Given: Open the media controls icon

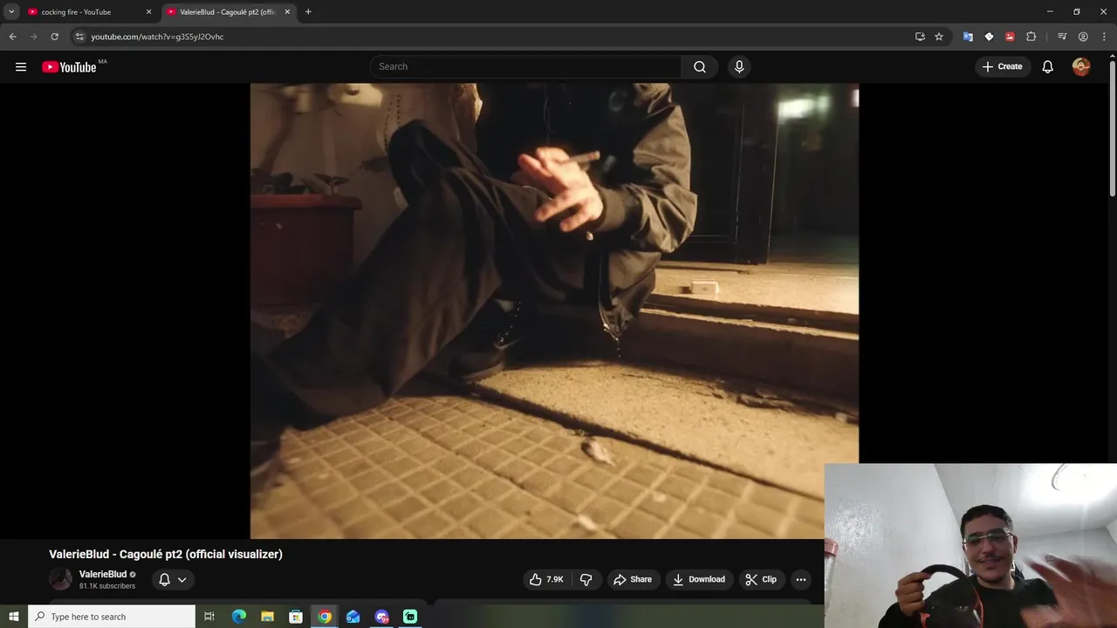Looking at the screenshot, I should coord(1062,37).
